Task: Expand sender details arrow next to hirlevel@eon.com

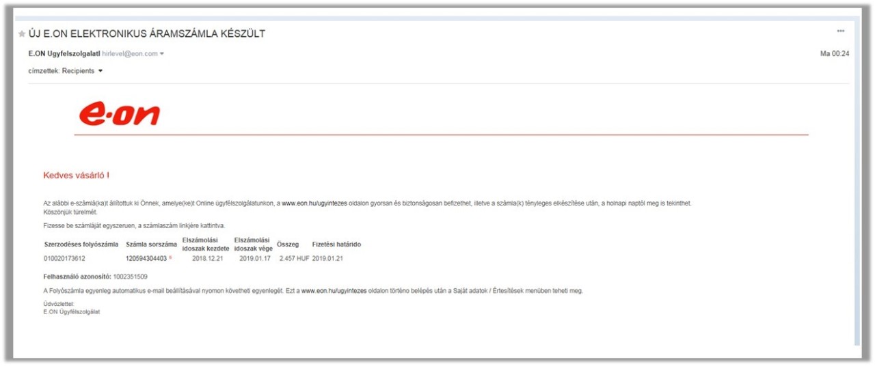Action: tap(162, 54)
